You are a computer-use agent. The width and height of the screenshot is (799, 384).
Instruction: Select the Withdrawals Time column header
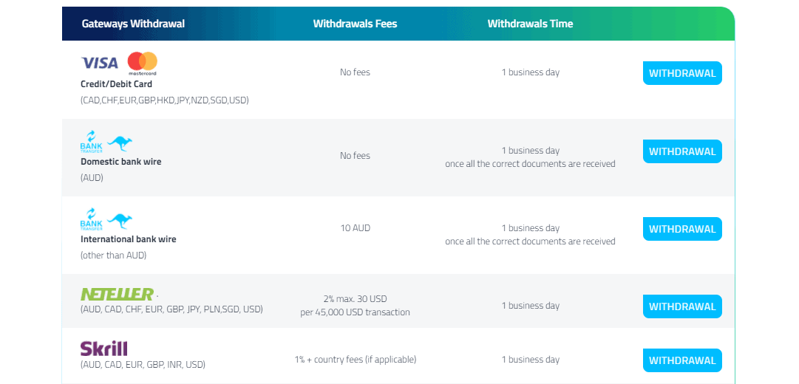[531, 24]
